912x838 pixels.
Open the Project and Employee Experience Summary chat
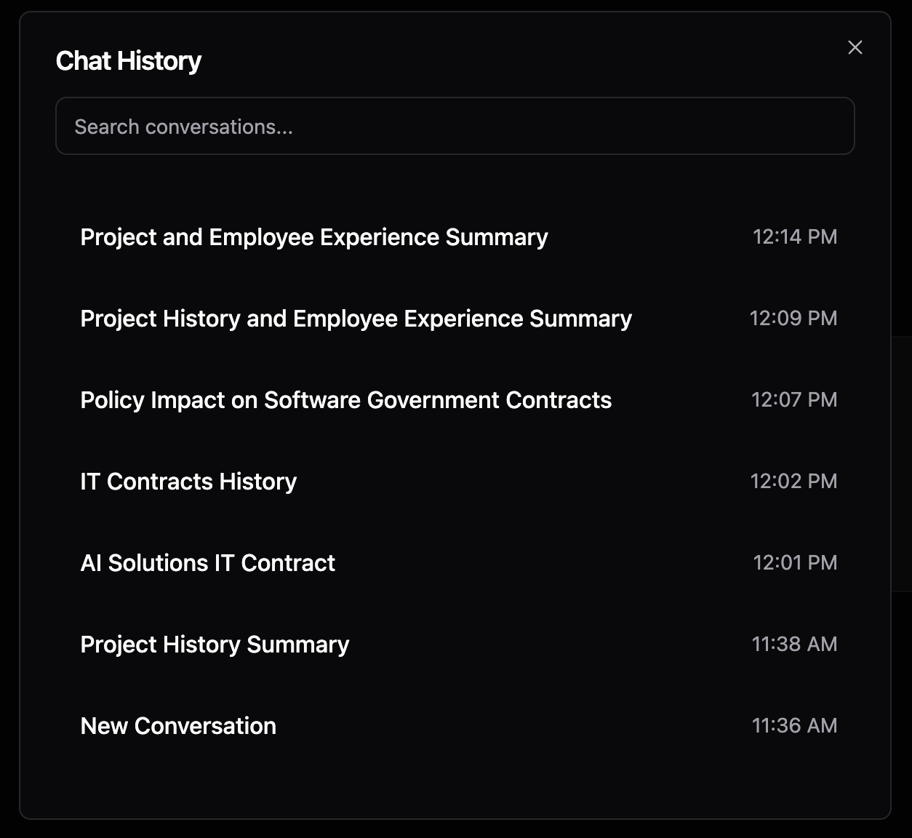click(x=315, y=236)
